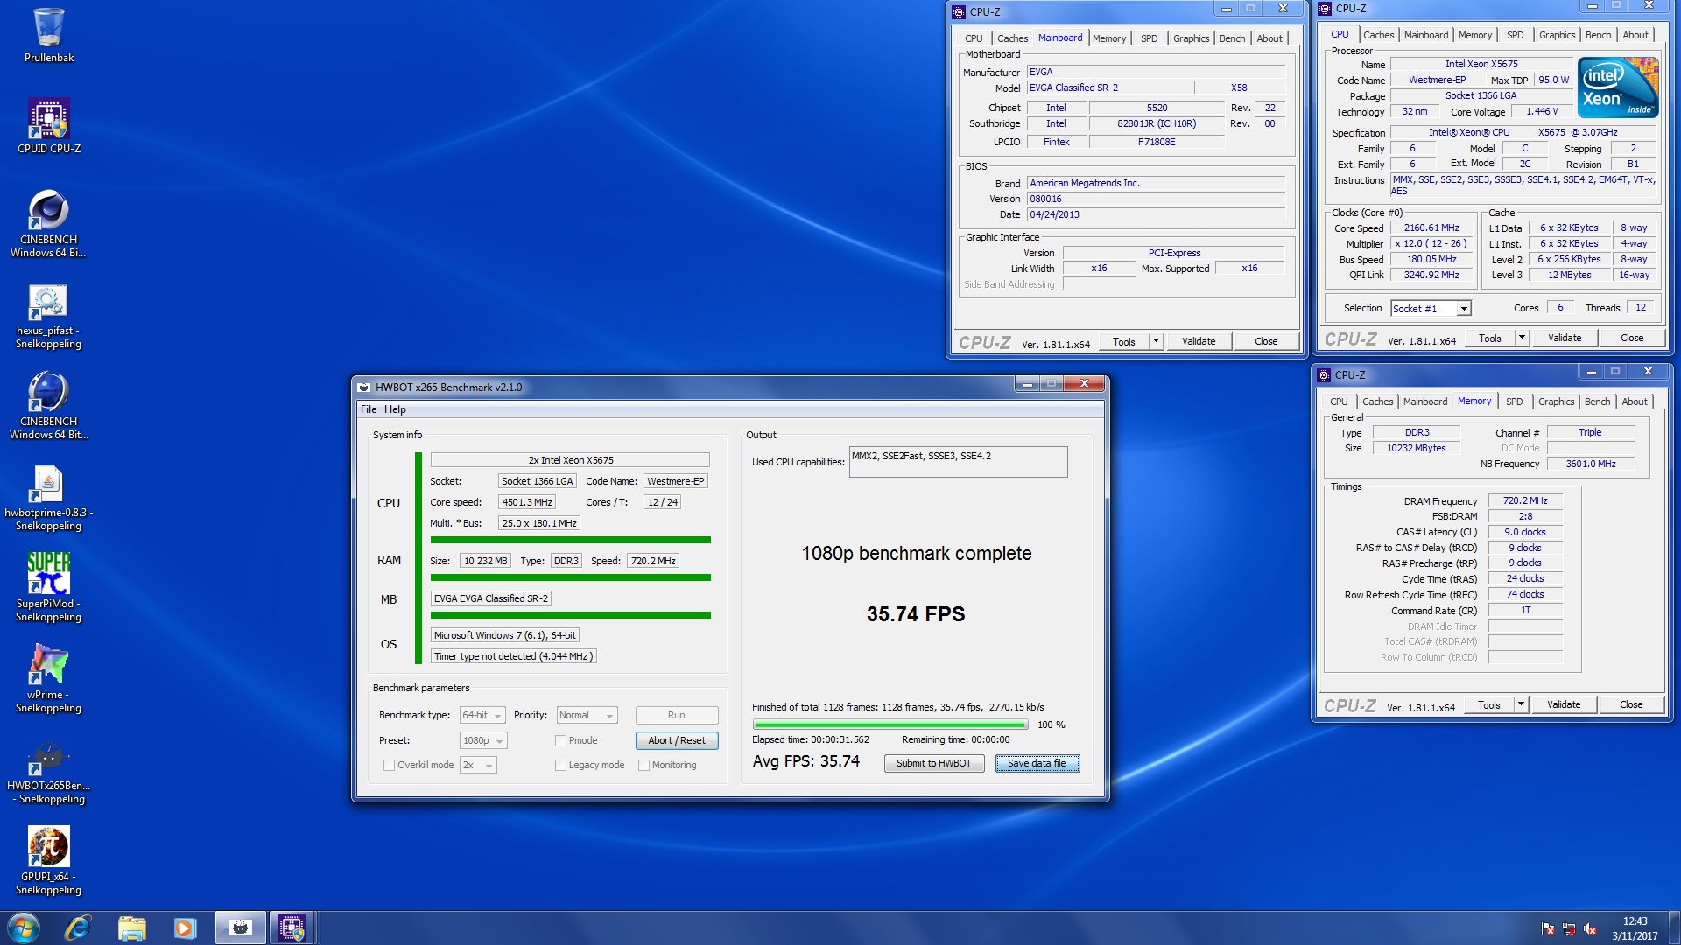The image size is (1681, 945).
Task: Click Mainboard CPU-Z window title icon
Action: [959, 11]
